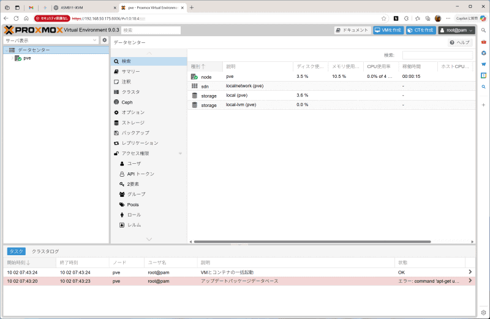
Task: Open the root@pam user menu
Action: coord(456,30)
